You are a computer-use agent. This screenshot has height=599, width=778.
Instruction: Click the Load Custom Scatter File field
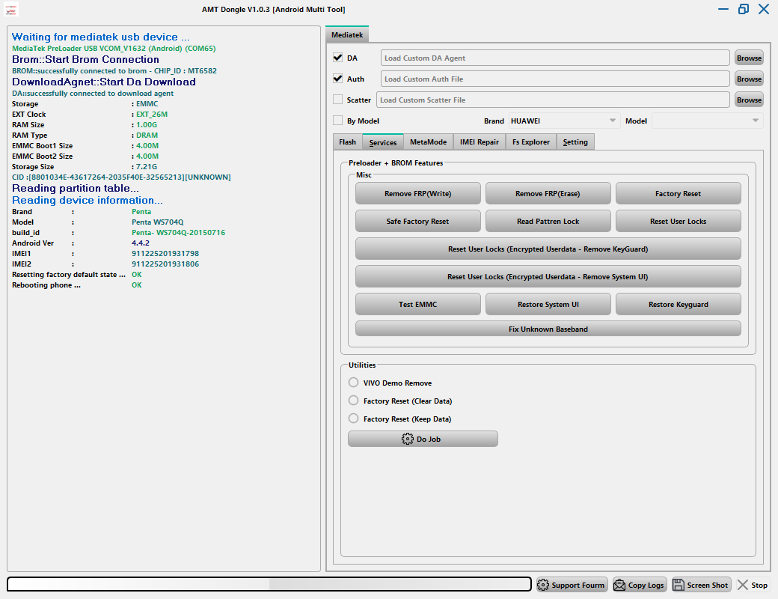pos(553,100)
